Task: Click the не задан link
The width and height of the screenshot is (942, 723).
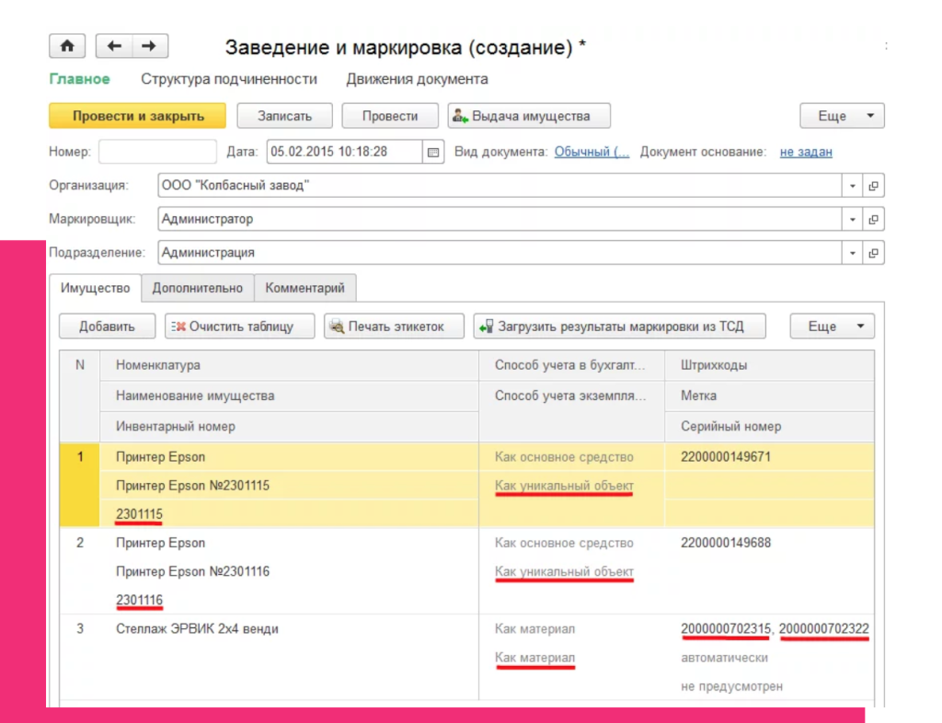Action: click(806, 152)
